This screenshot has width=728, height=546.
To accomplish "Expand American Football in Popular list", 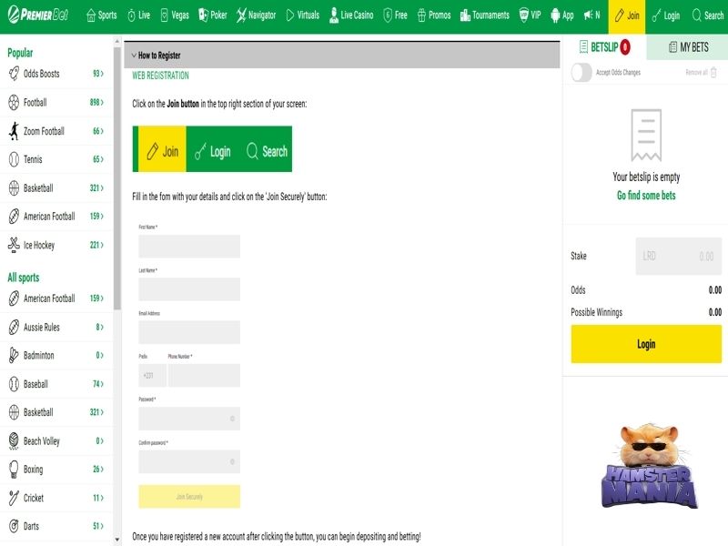I will [96, 217].
